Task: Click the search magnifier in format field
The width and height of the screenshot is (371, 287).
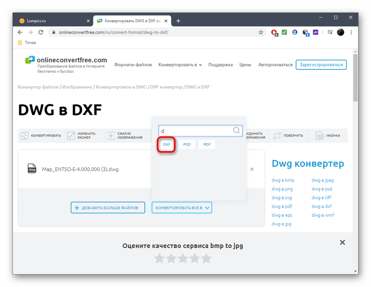Action: (x=236, y=130)
